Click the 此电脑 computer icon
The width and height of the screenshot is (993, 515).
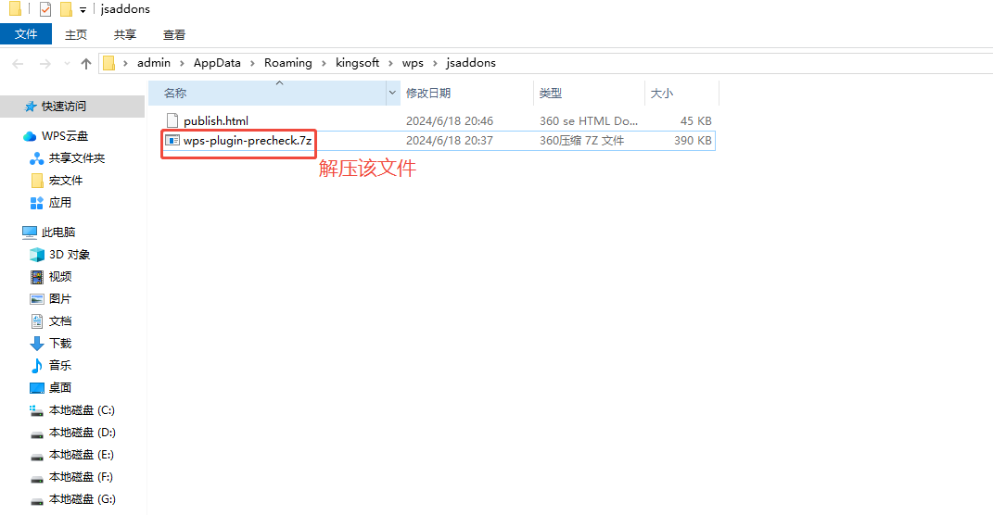pyautogui.click(x=29, y=232)
